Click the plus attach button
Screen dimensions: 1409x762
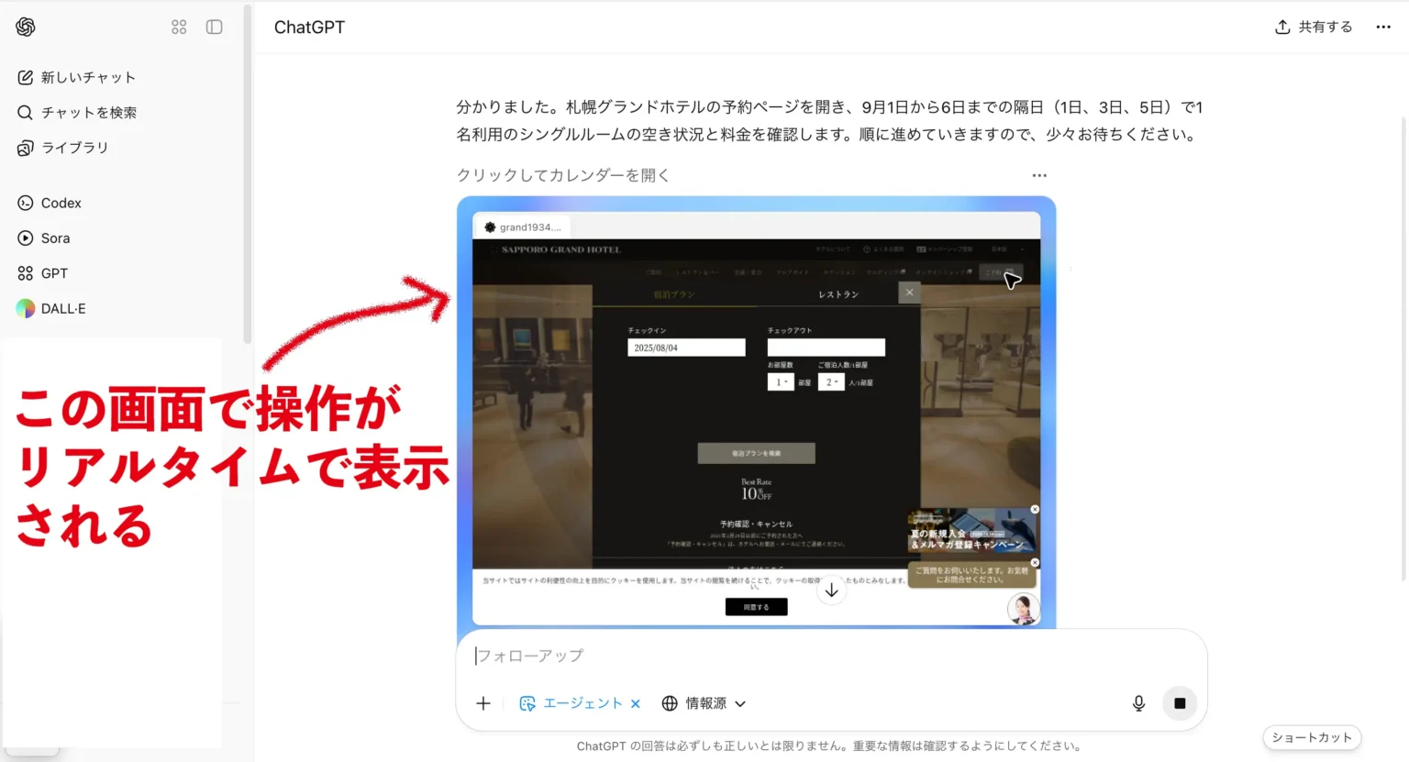click(483, 703)
